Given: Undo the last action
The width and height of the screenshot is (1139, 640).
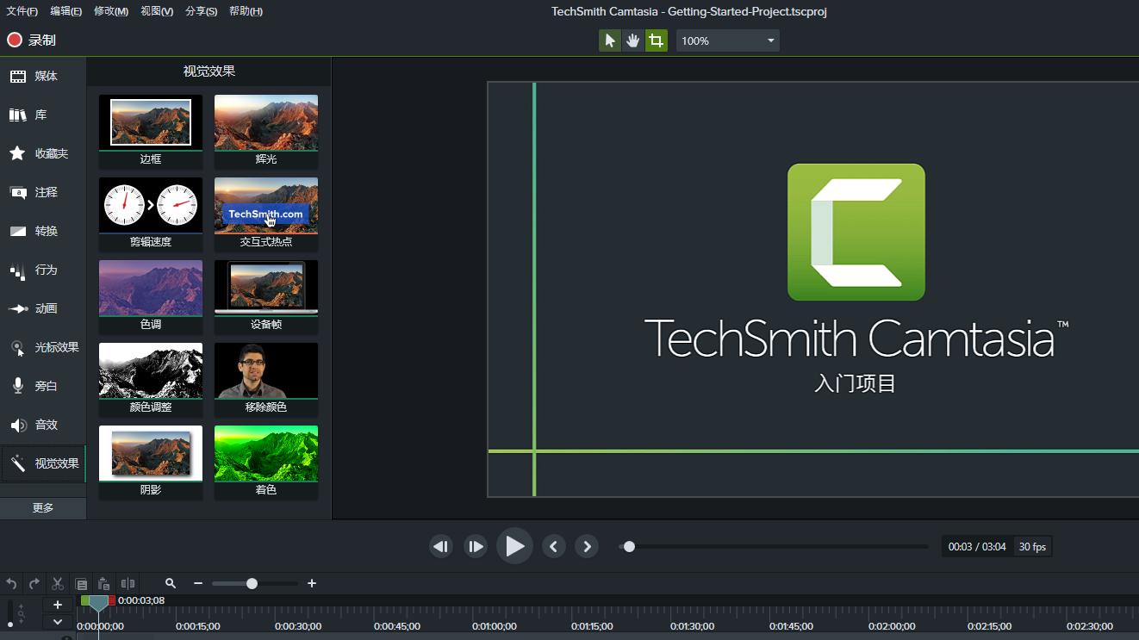Looking at the screenshot, I should point(12,583).
